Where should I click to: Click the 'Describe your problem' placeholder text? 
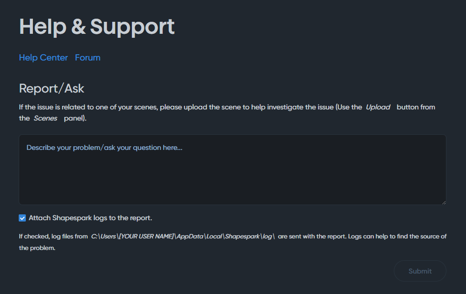click(104, 148)
